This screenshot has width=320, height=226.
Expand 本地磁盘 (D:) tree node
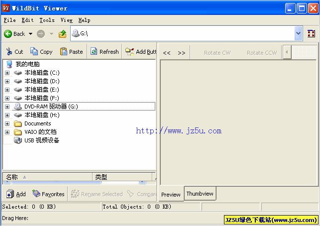pyautogui.click(x=7, y=81)
